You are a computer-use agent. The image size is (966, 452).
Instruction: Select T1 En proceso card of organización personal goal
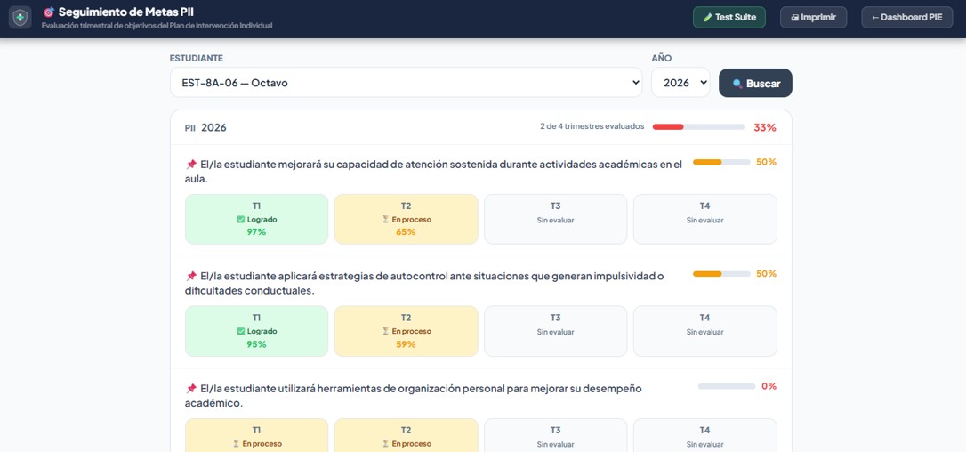click(256, 435)
